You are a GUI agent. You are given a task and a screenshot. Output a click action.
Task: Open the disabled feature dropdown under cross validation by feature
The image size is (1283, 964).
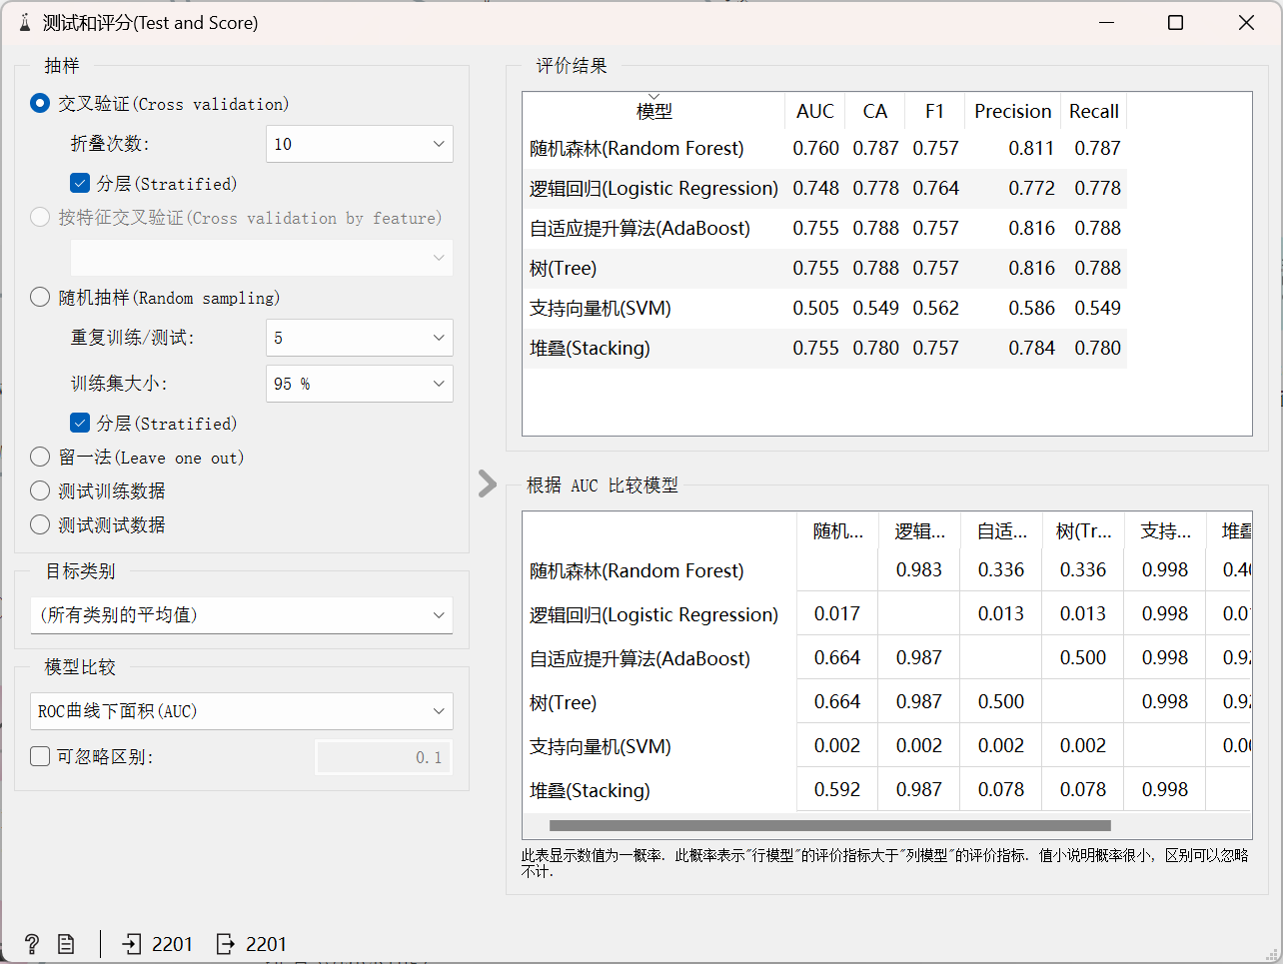coord(262,258)
